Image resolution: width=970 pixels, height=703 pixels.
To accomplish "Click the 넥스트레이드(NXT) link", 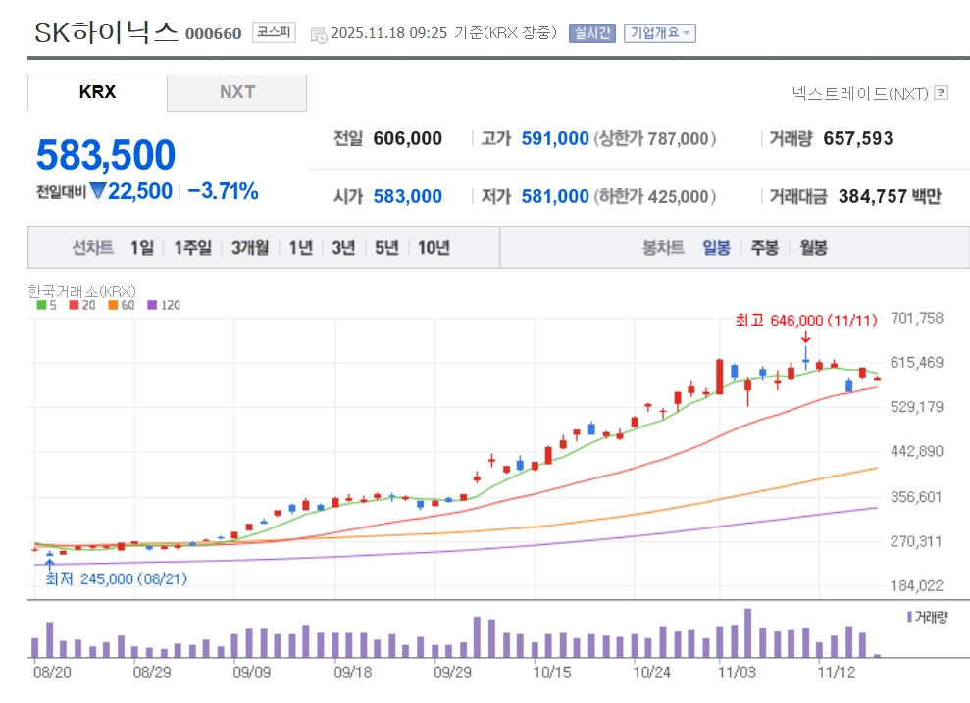I will (860, 93).
